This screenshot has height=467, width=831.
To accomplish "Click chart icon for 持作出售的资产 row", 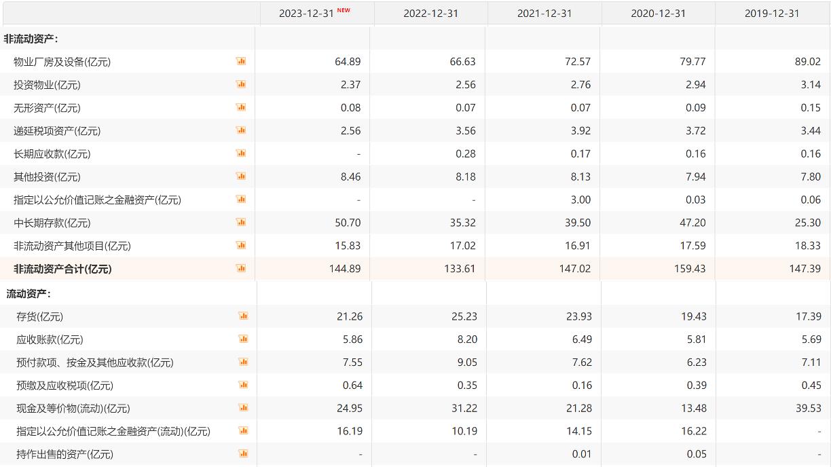I will pos(244,454).
